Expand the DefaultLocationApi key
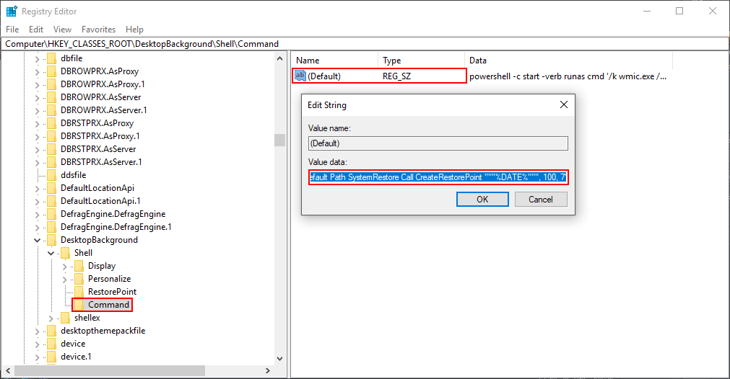This screenshot has width=730, height=379. (38, 189)
